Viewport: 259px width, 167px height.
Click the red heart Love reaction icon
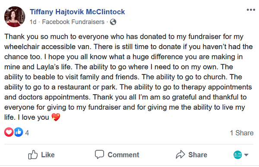click(9, 132)
